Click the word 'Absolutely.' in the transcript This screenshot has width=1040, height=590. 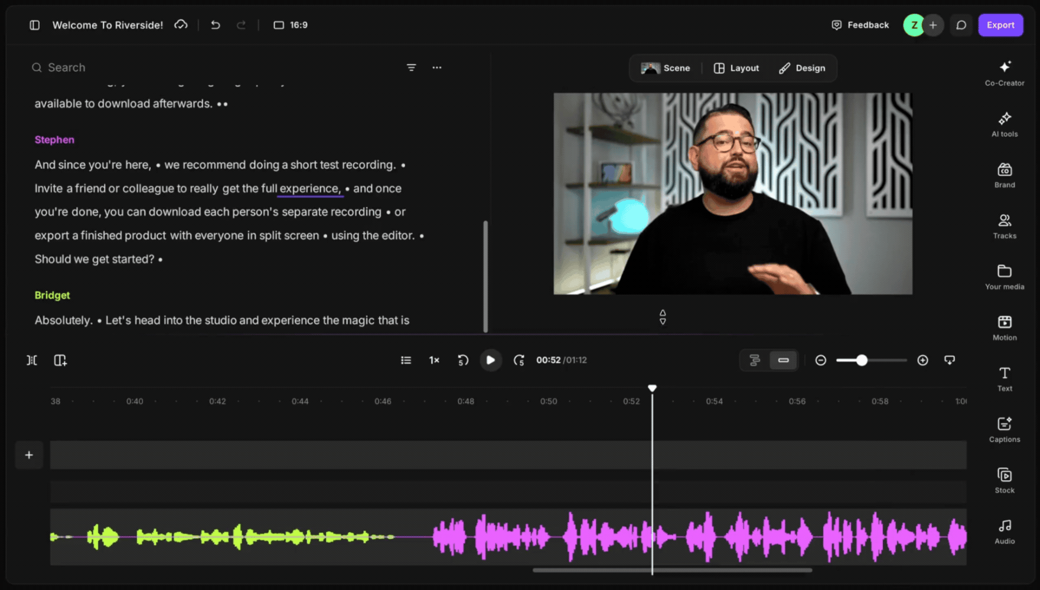click(x=64, y=320)
